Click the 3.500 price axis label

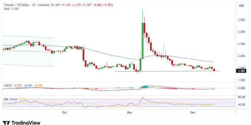[241, 20]
